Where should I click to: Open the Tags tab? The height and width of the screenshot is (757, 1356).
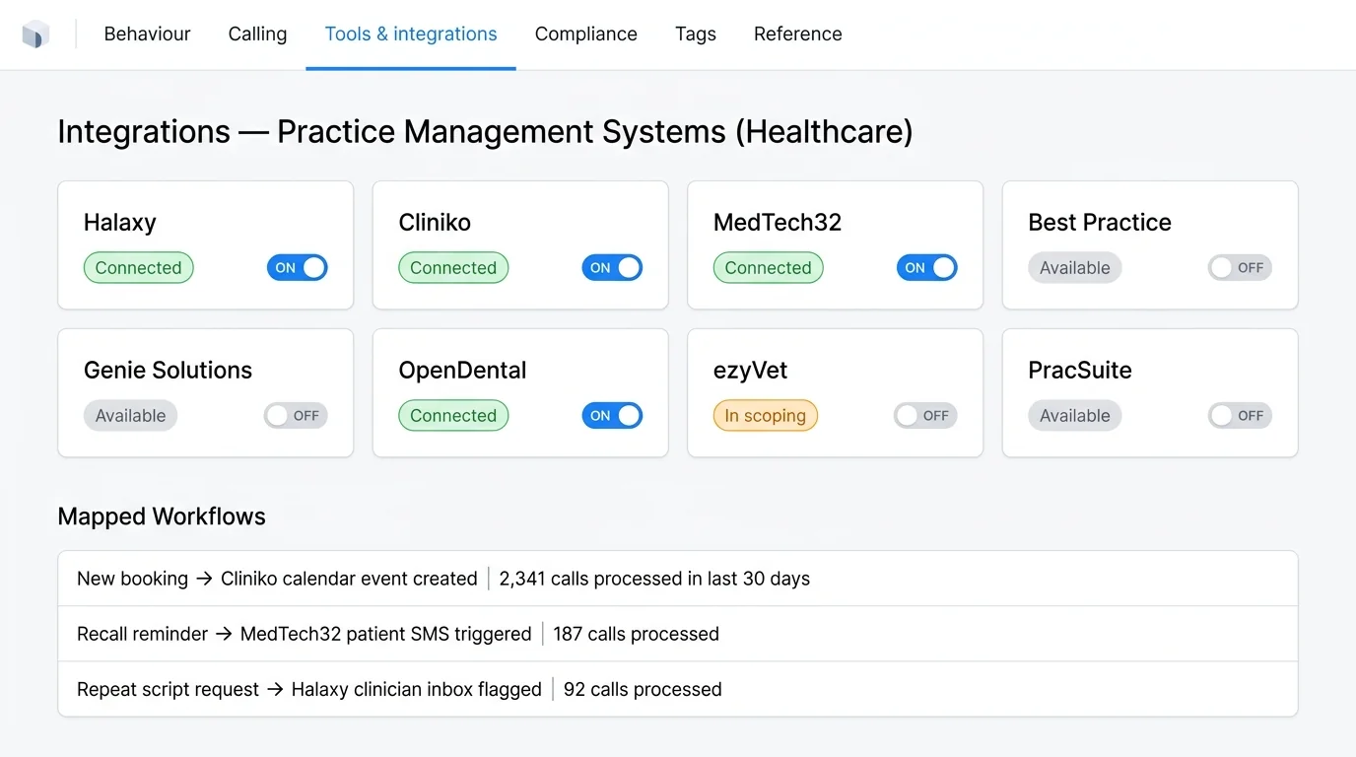click(696, 34)
